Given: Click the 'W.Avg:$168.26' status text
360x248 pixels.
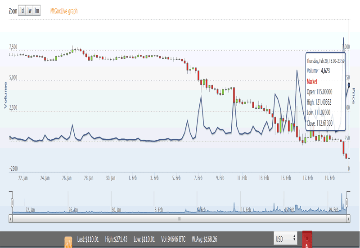Looking at the screenshot, I should click(204, 239).
